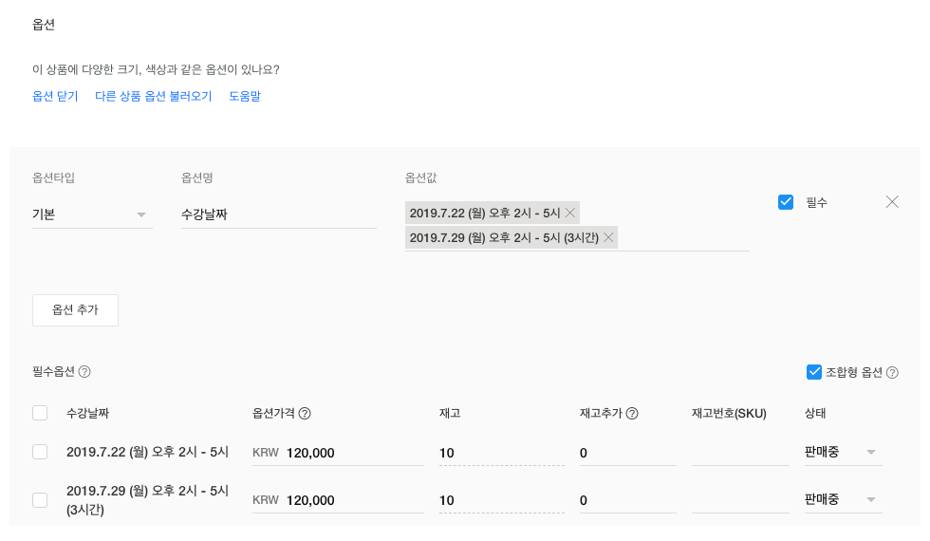This screenshot has width=930, height=541.
Task: Open the 옵션타입 기본 dropdown
Action: (91, 215)
